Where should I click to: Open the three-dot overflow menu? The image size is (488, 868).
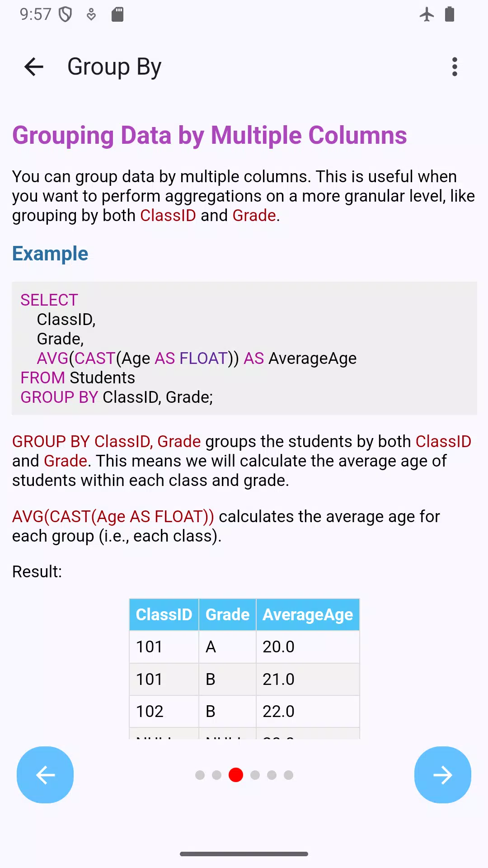pos(455,67)
